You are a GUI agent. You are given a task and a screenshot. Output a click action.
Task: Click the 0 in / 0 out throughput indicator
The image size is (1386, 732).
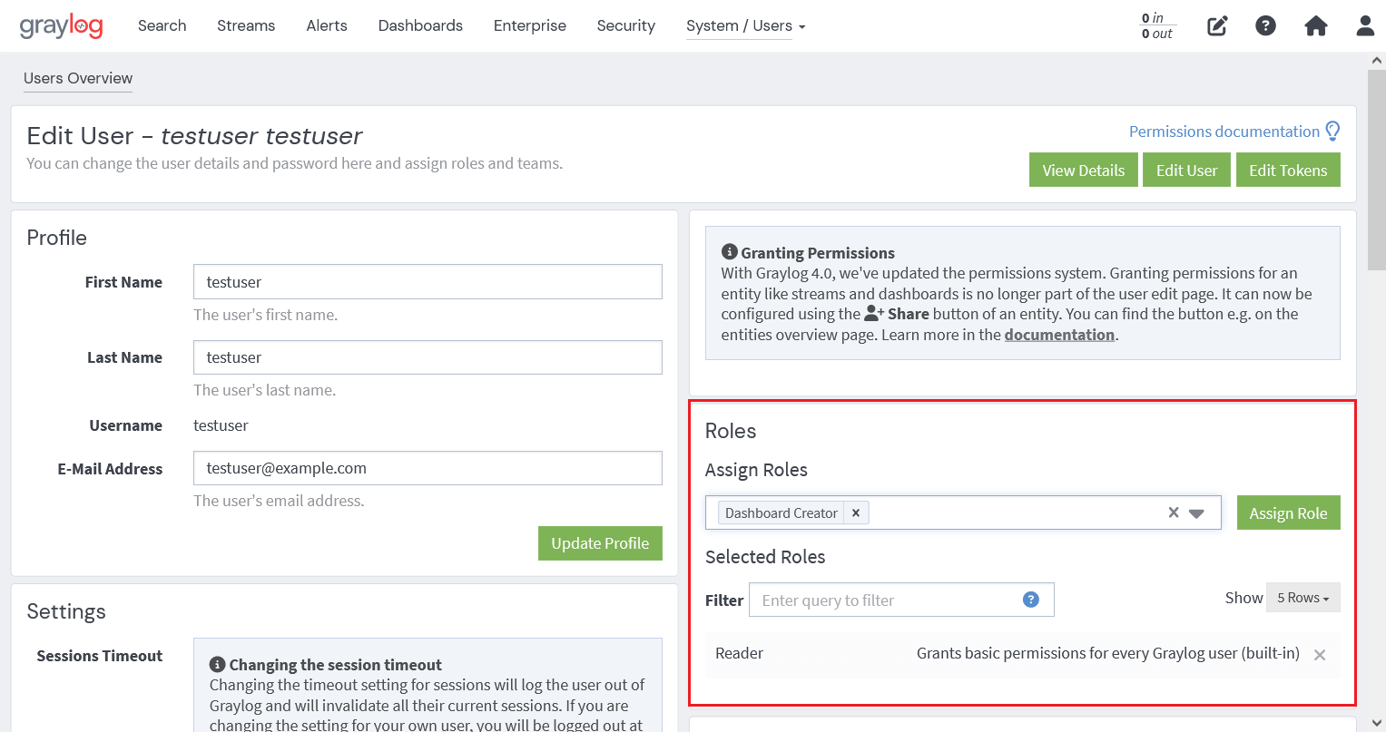click(x=1157, y=25)
